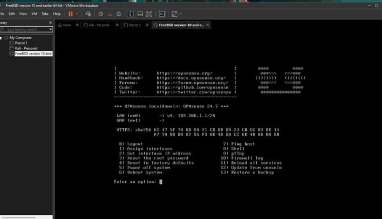Viewport: 382px width, 219px height.
Task: Click the My Computer monitor icon
Action: point(6,38)
